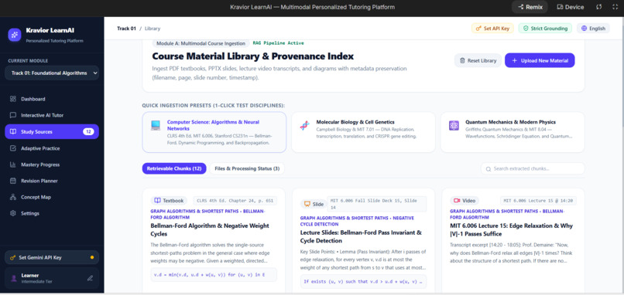The width and height of the screenshot is (624, 295).
Task: Click the Video type badge
Action: click(465, 201)
